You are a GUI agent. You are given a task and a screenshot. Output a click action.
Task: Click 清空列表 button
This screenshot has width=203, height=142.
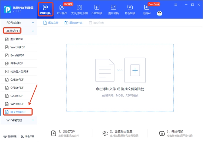click(96, 23)
